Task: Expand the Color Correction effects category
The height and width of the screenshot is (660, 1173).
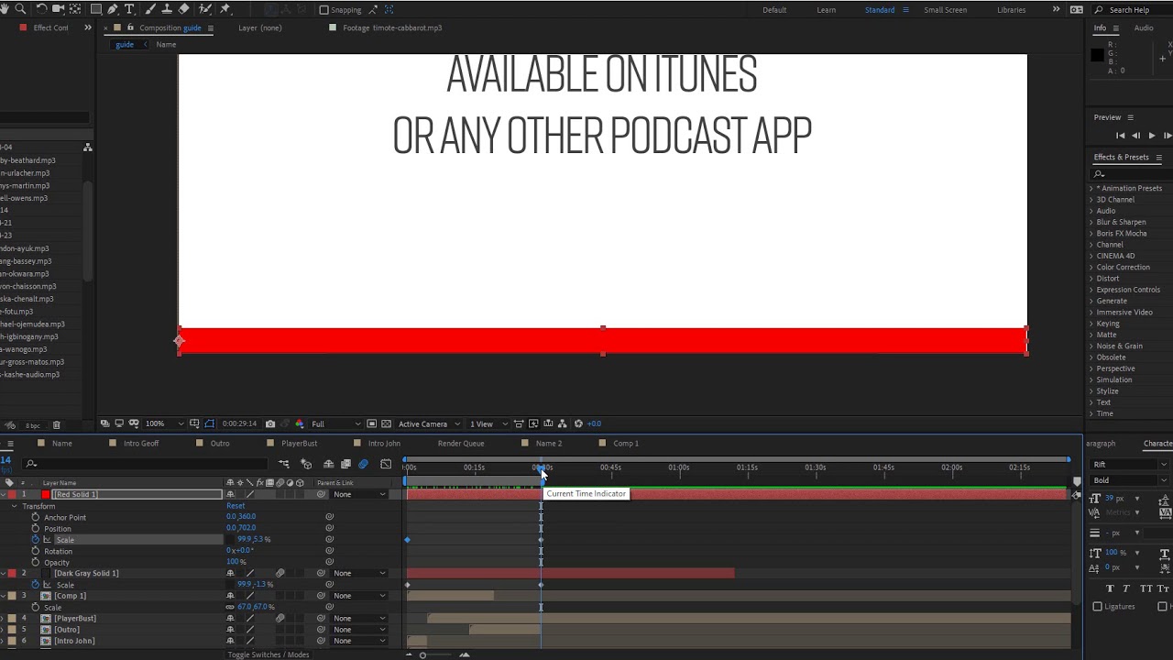Action: 1091,268
